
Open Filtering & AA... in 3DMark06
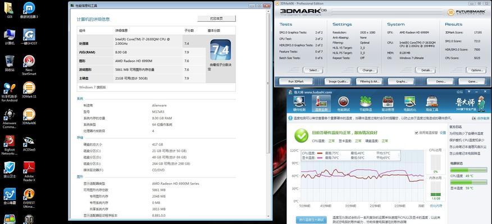[x=369, y=81]
